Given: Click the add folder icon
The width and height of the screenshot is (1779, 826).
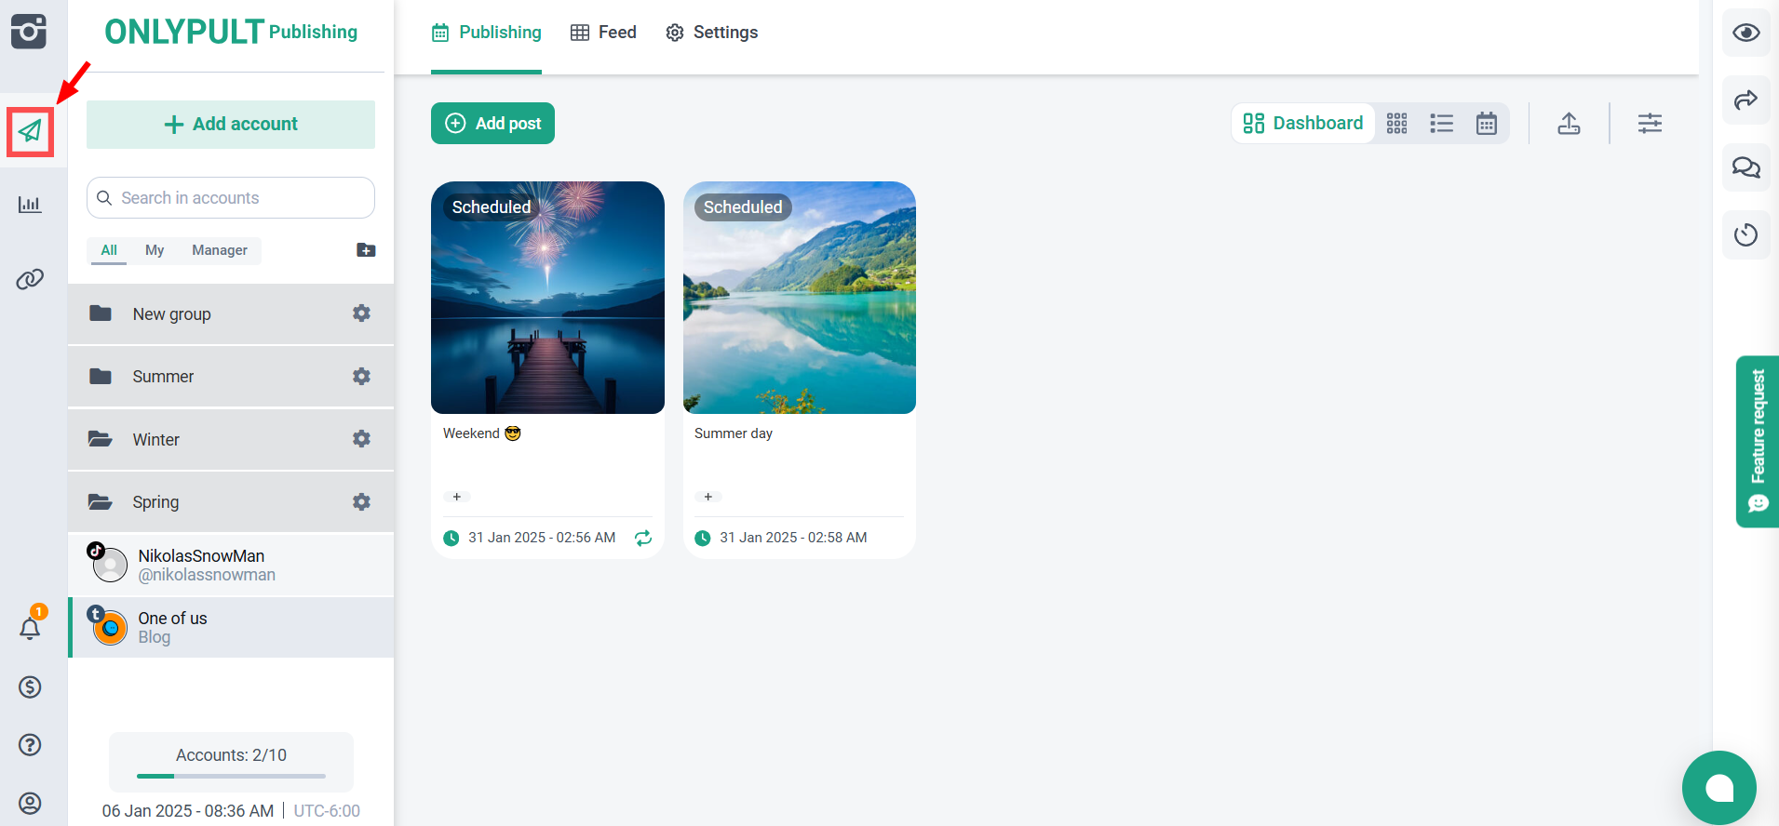Looking at the screenshot, I should click(x=366, y=250).
